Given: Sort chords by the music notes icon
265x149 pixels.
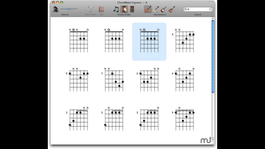Looking at the screenshot, I should 116,9.
